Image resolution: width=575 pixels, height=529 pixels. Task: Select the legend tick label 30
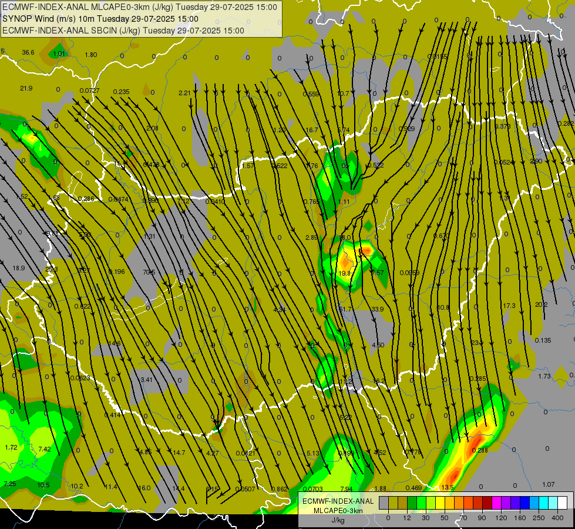[426, 518]
